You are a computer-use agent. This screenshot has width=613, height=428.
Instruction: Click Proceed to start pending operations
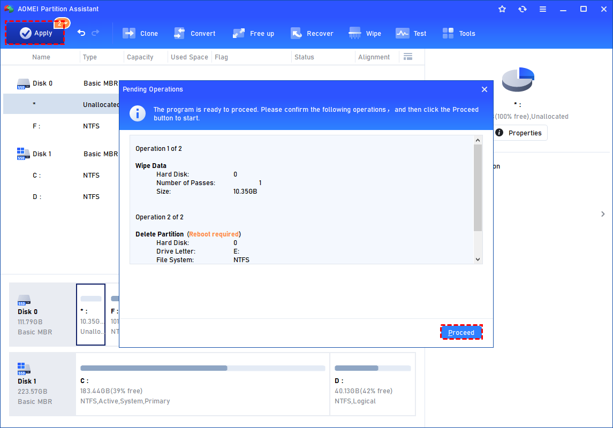coord(461,333)
